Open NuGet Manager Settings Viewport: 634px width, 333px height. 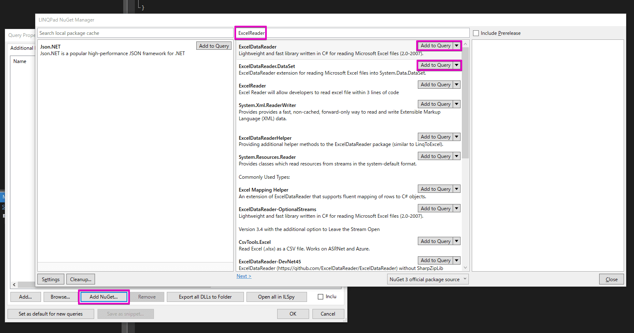tap(51, 280)
